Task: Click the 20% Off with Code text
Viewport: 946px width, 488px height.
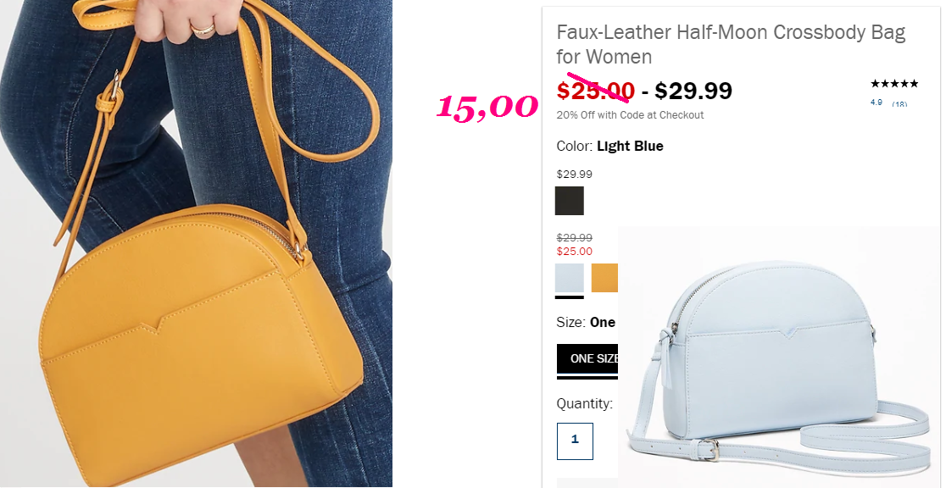Action: [630, 114]
